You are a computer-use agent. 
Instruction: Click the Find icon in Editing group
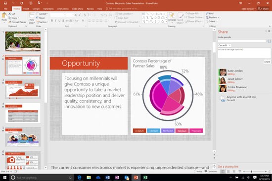pos(210,13)
